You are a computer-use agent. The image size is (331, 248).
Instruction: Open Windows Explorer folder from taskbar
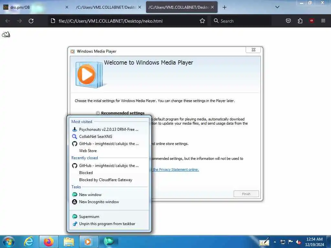[69, 242]
